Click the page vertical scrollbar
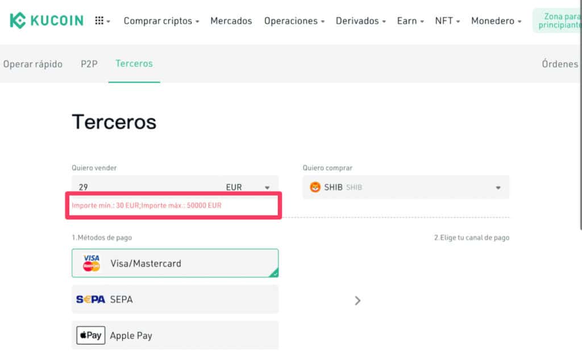The height and width of the screenshot is (364, 582). [x=581, y=115]
